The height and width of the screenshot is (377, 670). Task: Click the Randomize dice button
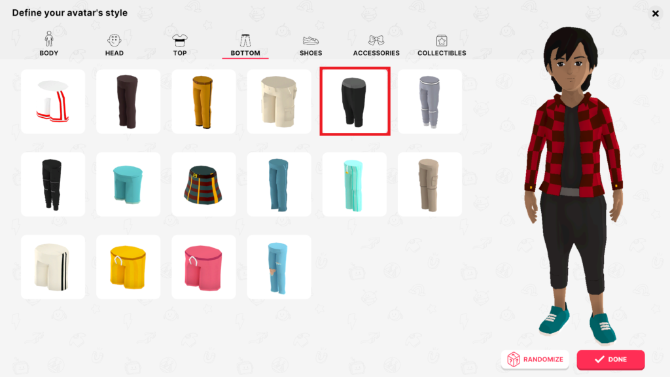tap(535, 359)
